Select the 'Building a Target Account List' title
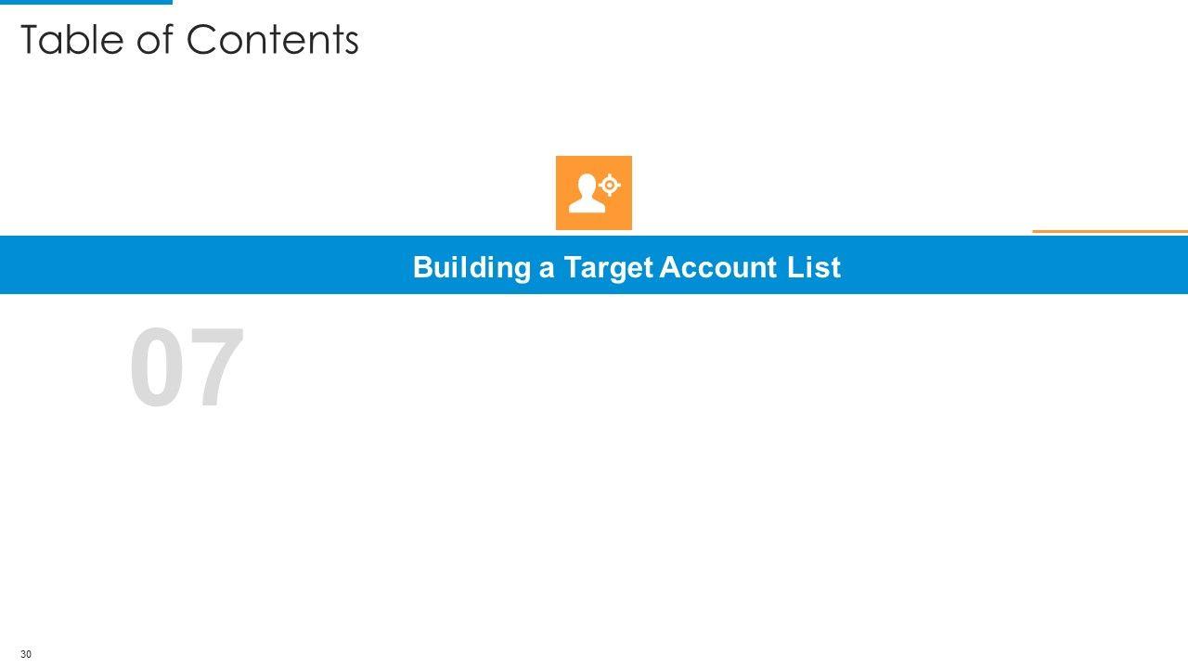Viewport: 1188px width, 668px height. [626, 267]
